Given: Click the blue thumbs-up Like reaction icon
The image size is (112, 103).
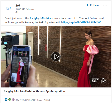Looking at the screenshot, I should click(x=6, y=100).
